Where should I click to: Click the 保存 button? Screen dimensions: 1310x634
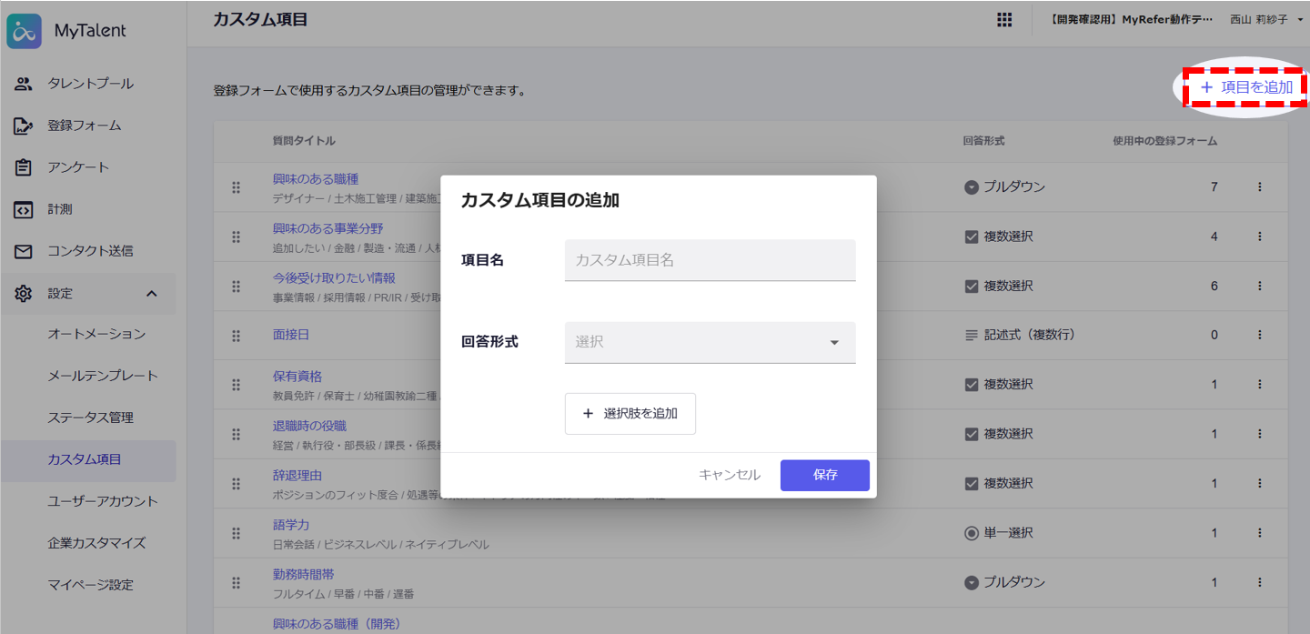[x=824, y=475]
